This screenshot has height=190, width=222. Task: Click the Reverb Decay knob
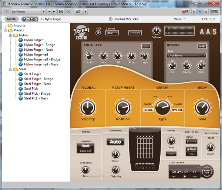coord(186,66)
